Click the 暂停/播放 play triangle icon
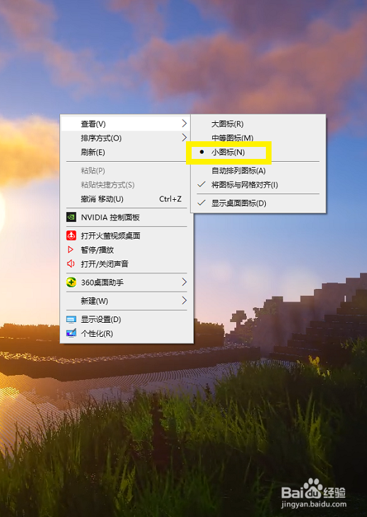Screen dimensions: 367x517 coord(70,250)
